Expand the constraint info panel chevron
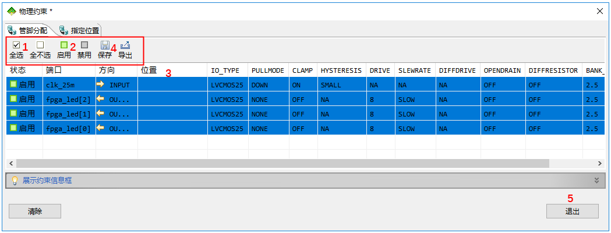This screenshot has height=233, width=611. tap(596, 181)
